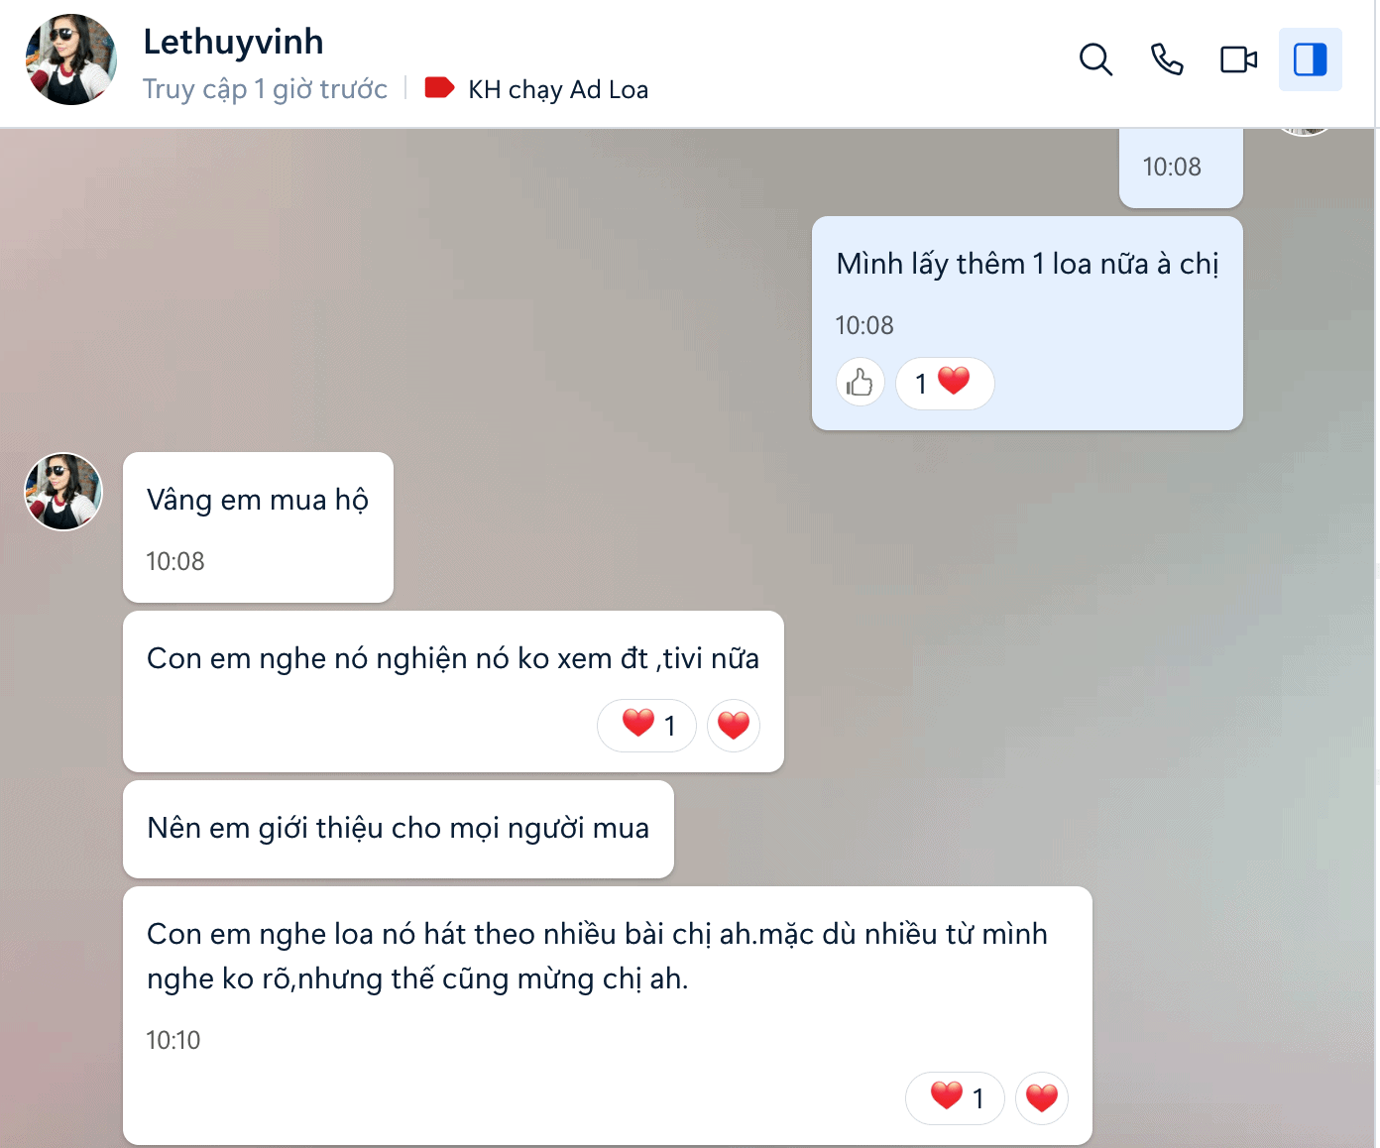Click the 'Truy cập 1 giờ trước' status
The image size is (1380, 1148).
(x=265, y=89)
